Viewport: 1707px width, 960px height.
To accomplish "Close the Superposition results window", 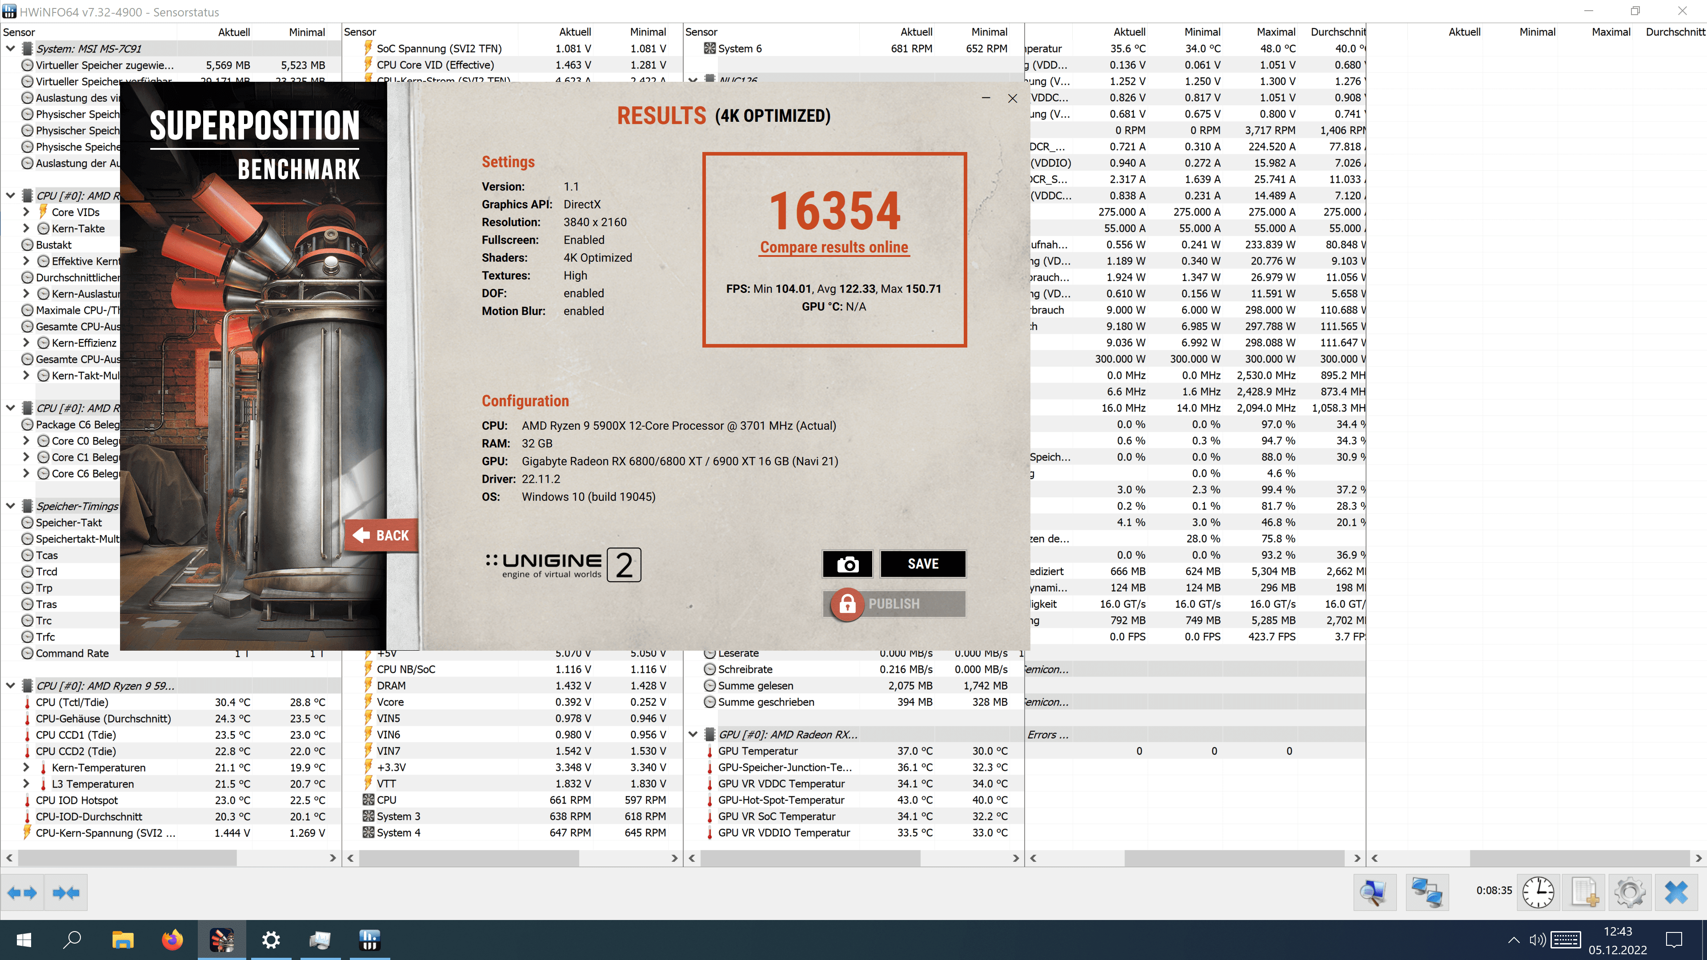I will coord(1013,98).
